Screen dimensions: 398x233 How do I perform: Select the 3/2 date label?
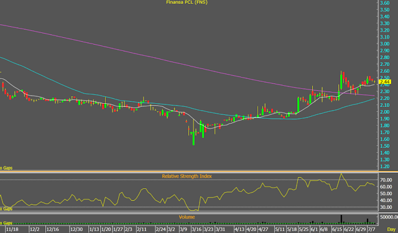point(172,229)
